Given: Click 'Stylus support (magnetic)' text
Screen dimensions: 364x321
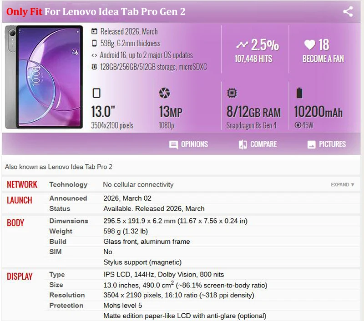Looking at the screenshot, I should 142,262.
